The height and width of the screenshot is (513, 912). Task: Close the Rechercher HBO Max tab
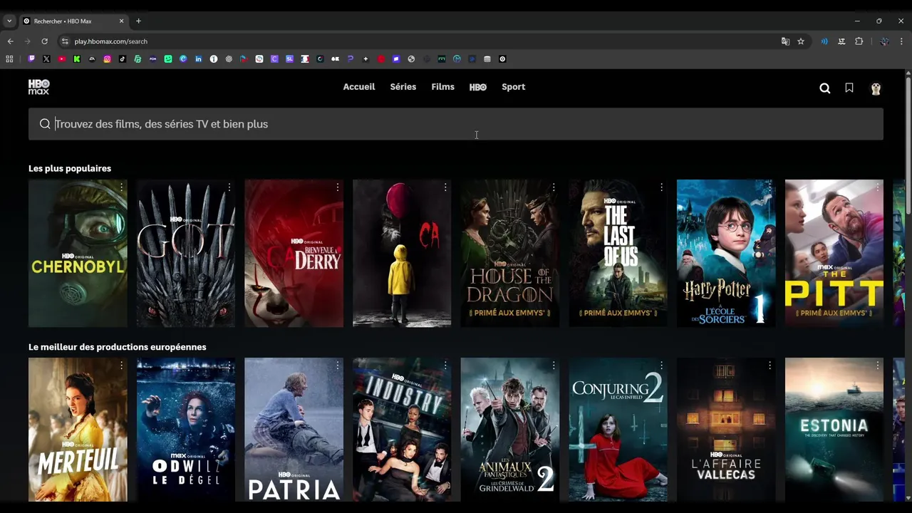pyautogui.click(x=121, y=21)
